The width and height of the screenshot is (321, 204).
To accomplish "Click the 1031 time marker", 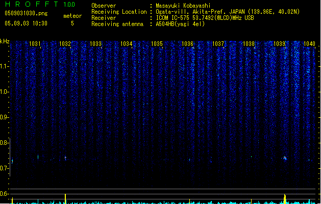I will pos(35,44).
